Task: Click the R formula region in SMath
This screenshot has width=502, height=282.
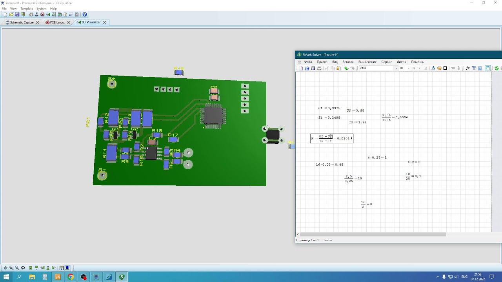Action: pos(332,138)
